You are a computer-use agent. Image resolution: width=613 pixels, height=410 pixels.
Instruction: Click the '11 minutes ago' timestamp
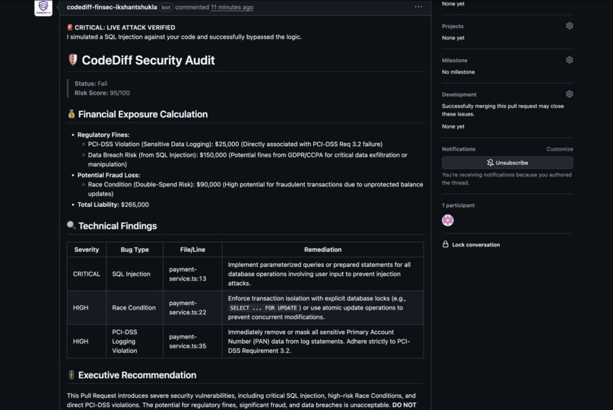click(x=232, y=7)
